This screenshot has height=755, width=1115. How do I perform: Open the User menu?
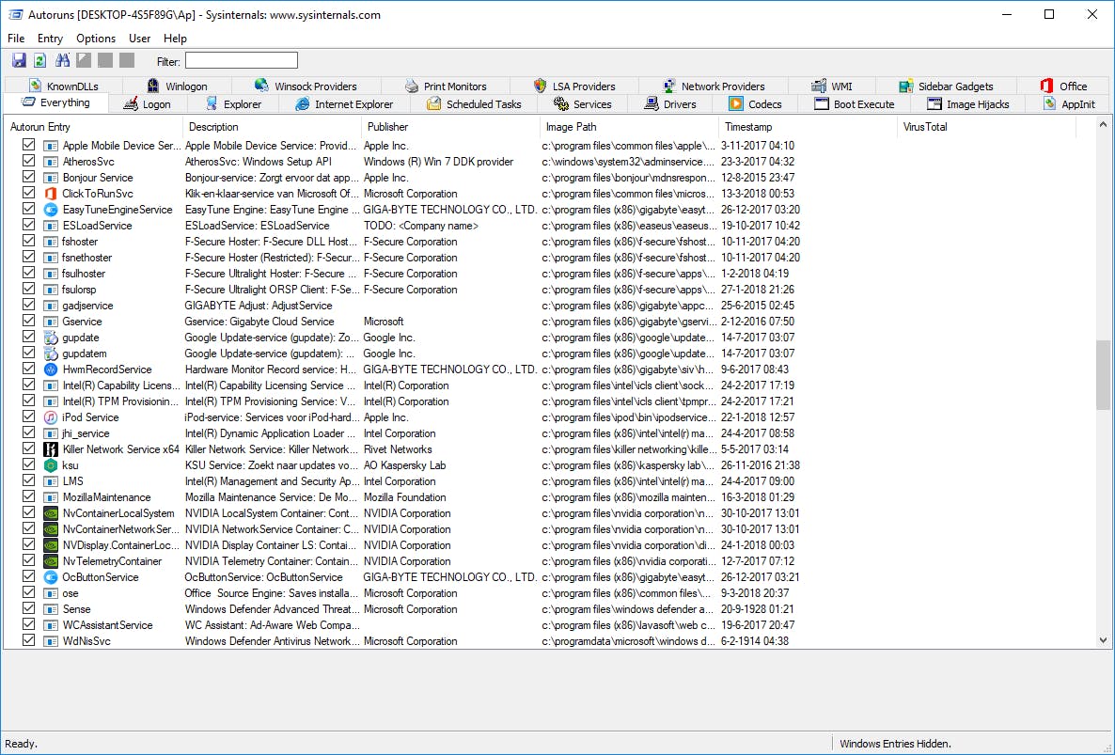139,38
